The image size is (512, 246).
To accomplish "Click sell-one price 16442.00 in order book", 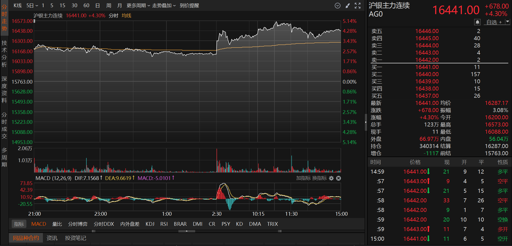I will click(427, 60).
